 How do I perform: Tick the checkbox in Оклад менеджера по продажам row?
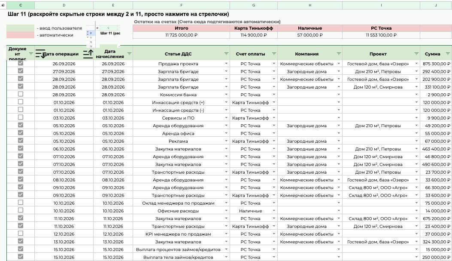(21, 203)
